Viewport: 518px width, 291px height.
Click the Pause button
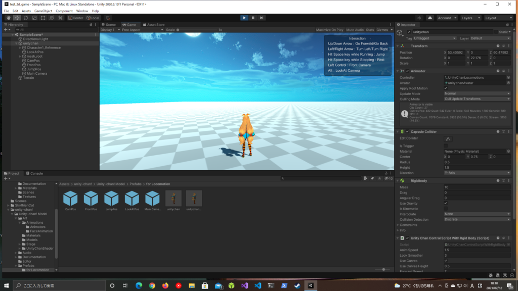(x=253, y=18)
